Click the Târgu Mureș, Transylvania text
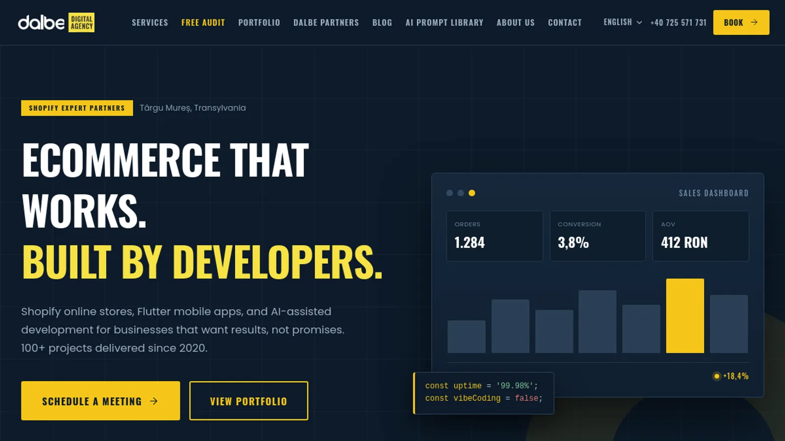This screenshot has height=441, width=785. click(193, 108)
